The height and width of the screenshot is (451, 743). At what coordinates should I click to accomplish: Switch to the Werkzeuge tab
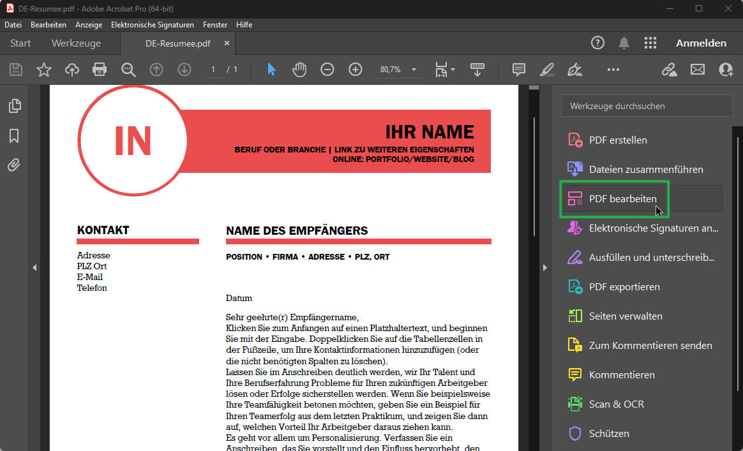[x=76, y=43]
